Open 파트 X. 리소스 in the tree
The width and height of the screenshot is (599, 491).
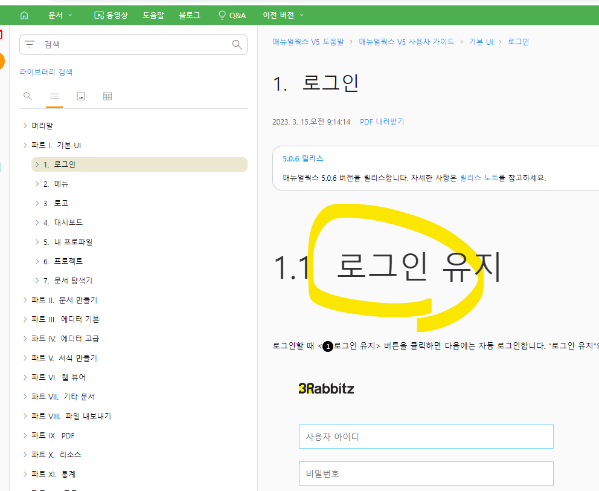(x=56, y=455)
